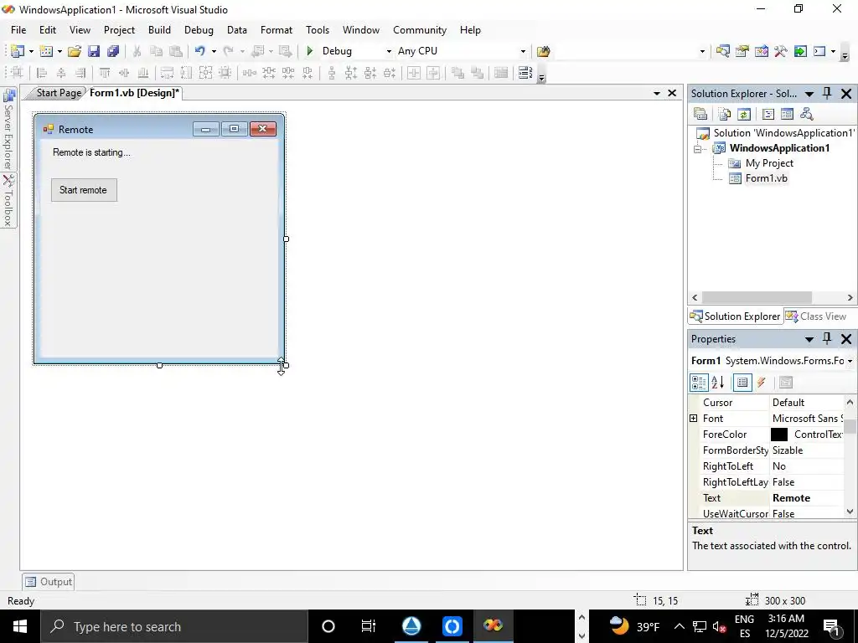Open the Community menu
The height and width of the screenshot is (643, 858).
(x=420, y=30)
